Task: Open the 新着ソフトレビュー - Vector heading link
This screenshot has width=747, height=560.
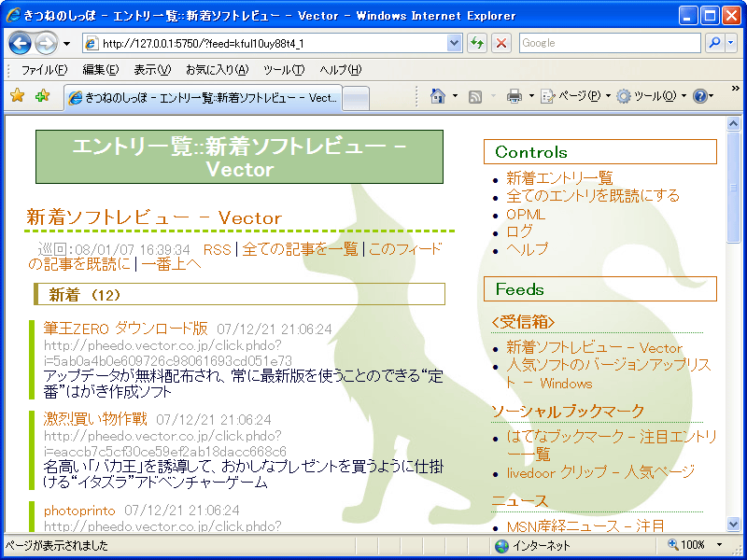Action: (154, 218)
